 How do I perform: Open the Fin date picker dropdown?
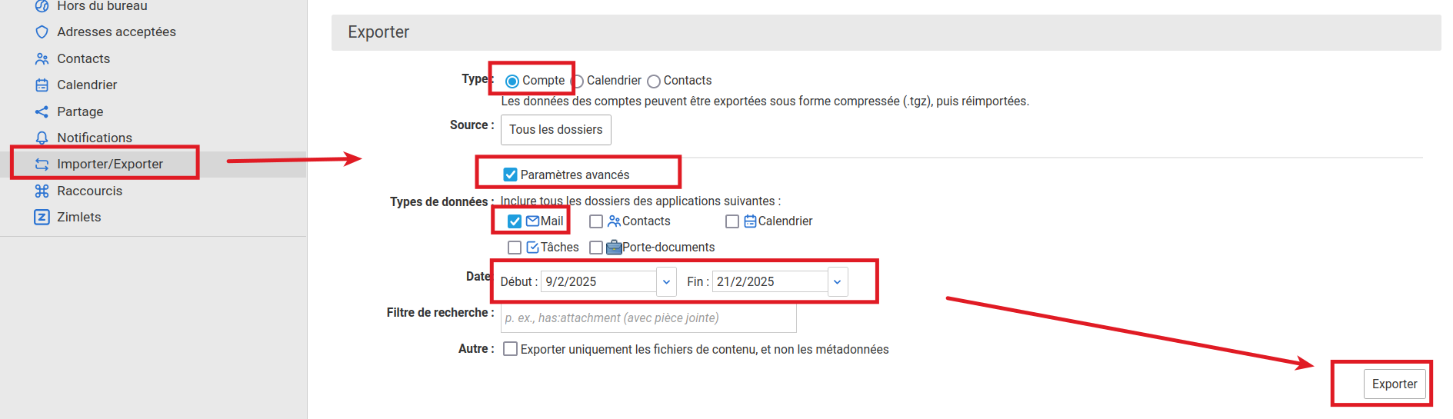(x=838, y=282)
